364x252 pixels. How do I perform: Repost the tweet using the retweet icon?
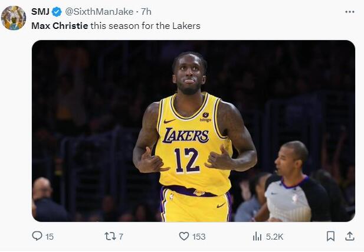110,236
